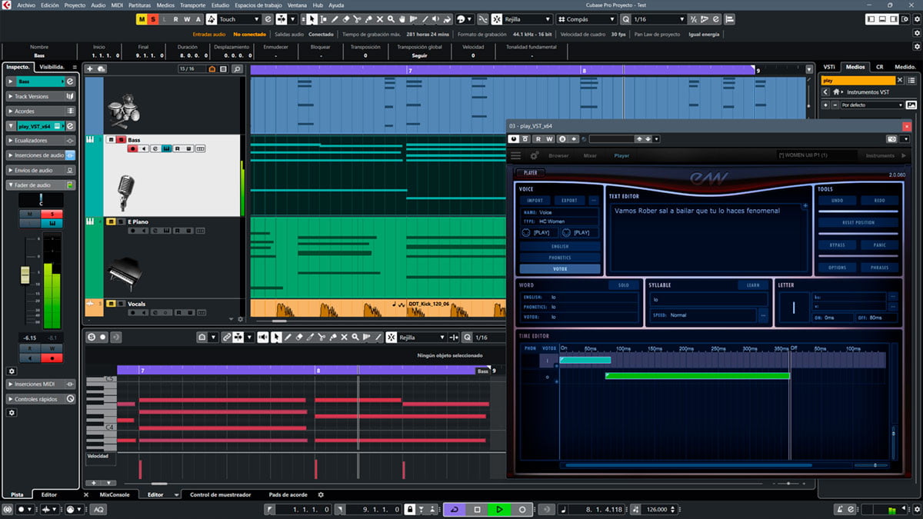Click the Add Track plus button
This screenshot has width=923, height=519.
[x=90, y=68]
